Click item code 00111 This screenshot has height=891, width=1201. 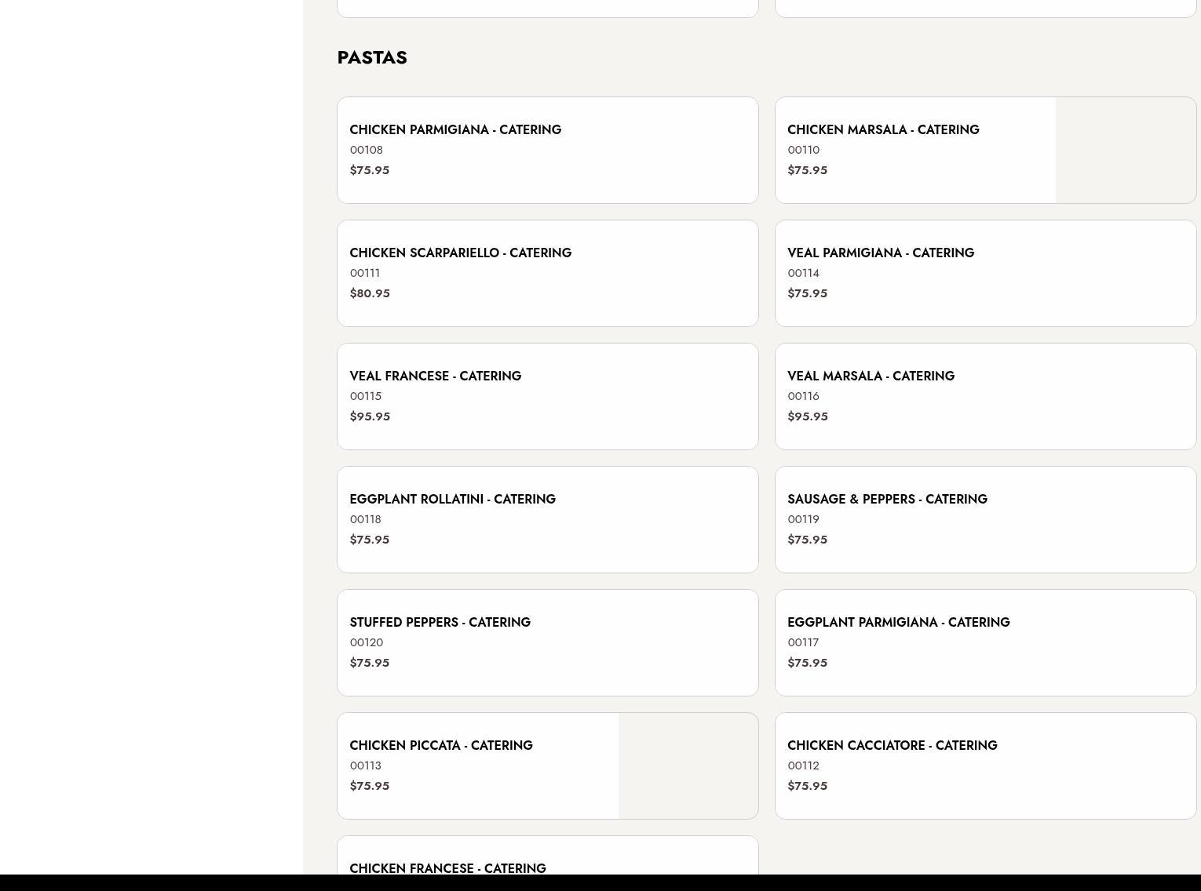pyautogui.click(x=365, y=273)
